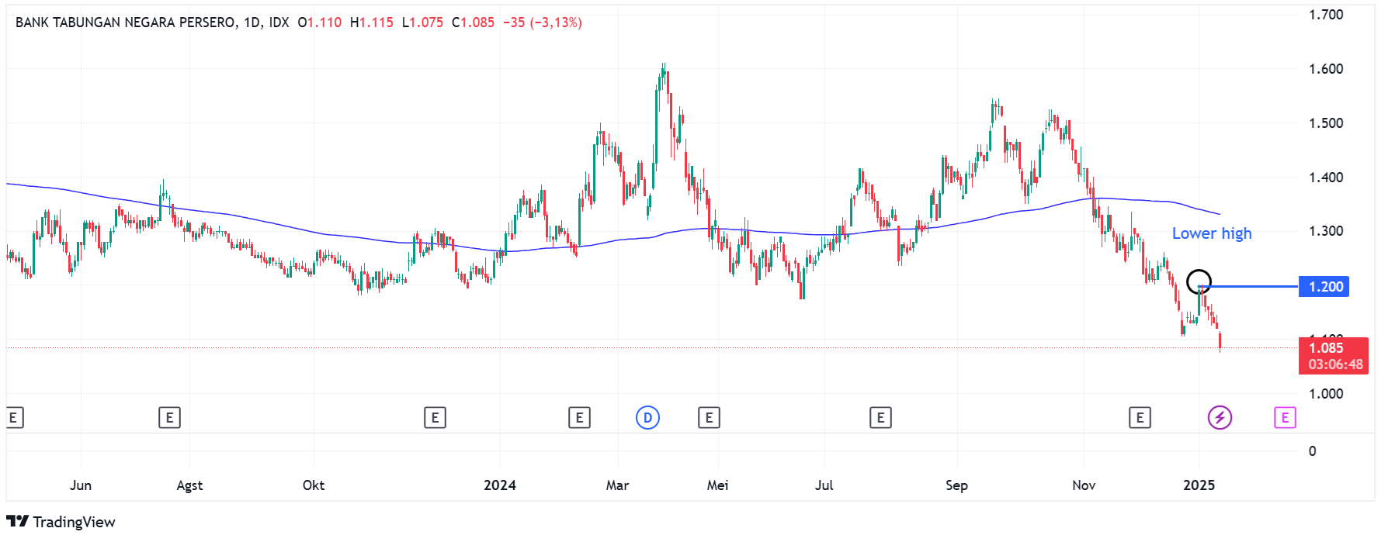
Task: Click the blue dividend D marker
Action: tap(647, 418)
